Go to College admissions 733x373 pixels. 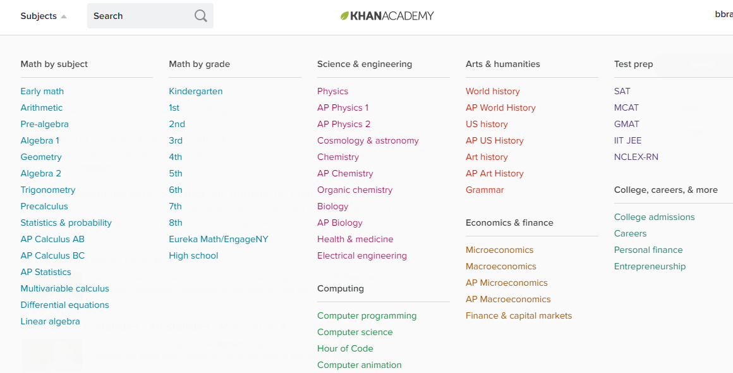click(654, 217)
